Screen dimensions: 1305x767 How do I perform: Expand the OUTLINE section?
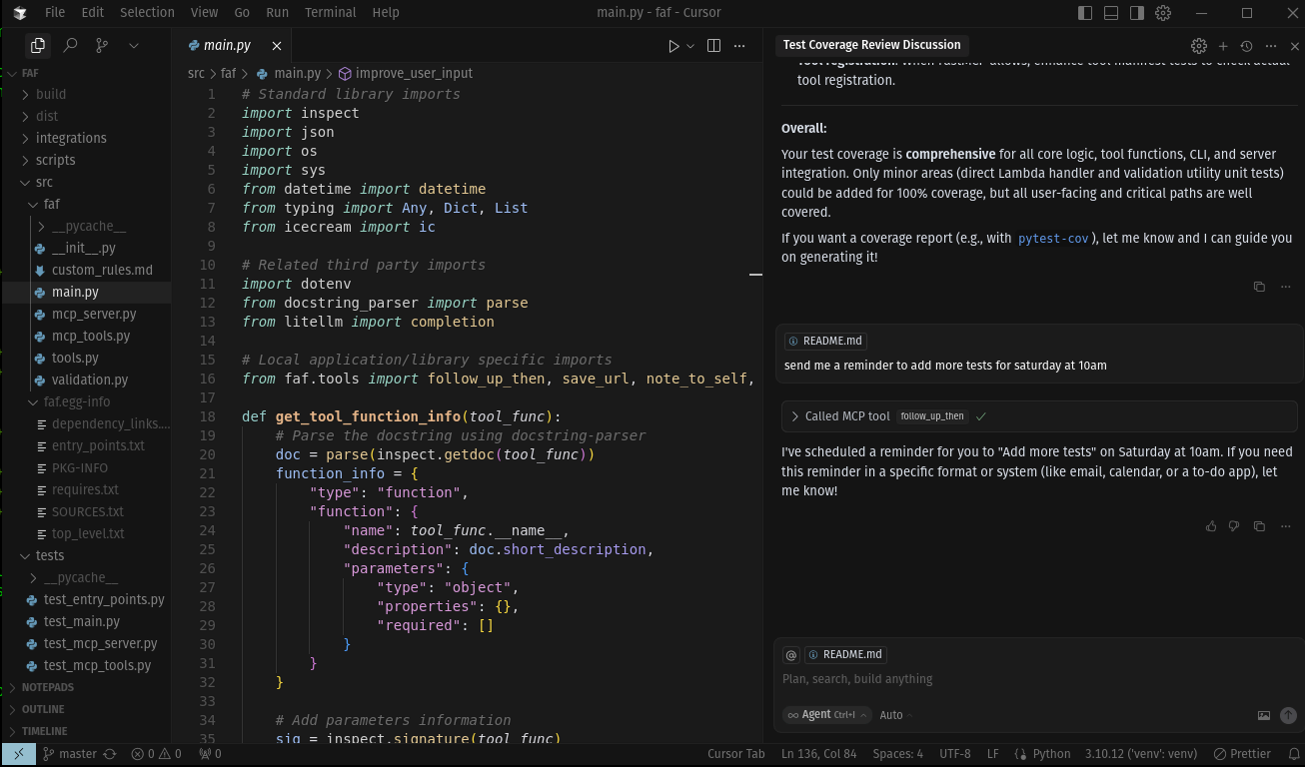(43, 709)
